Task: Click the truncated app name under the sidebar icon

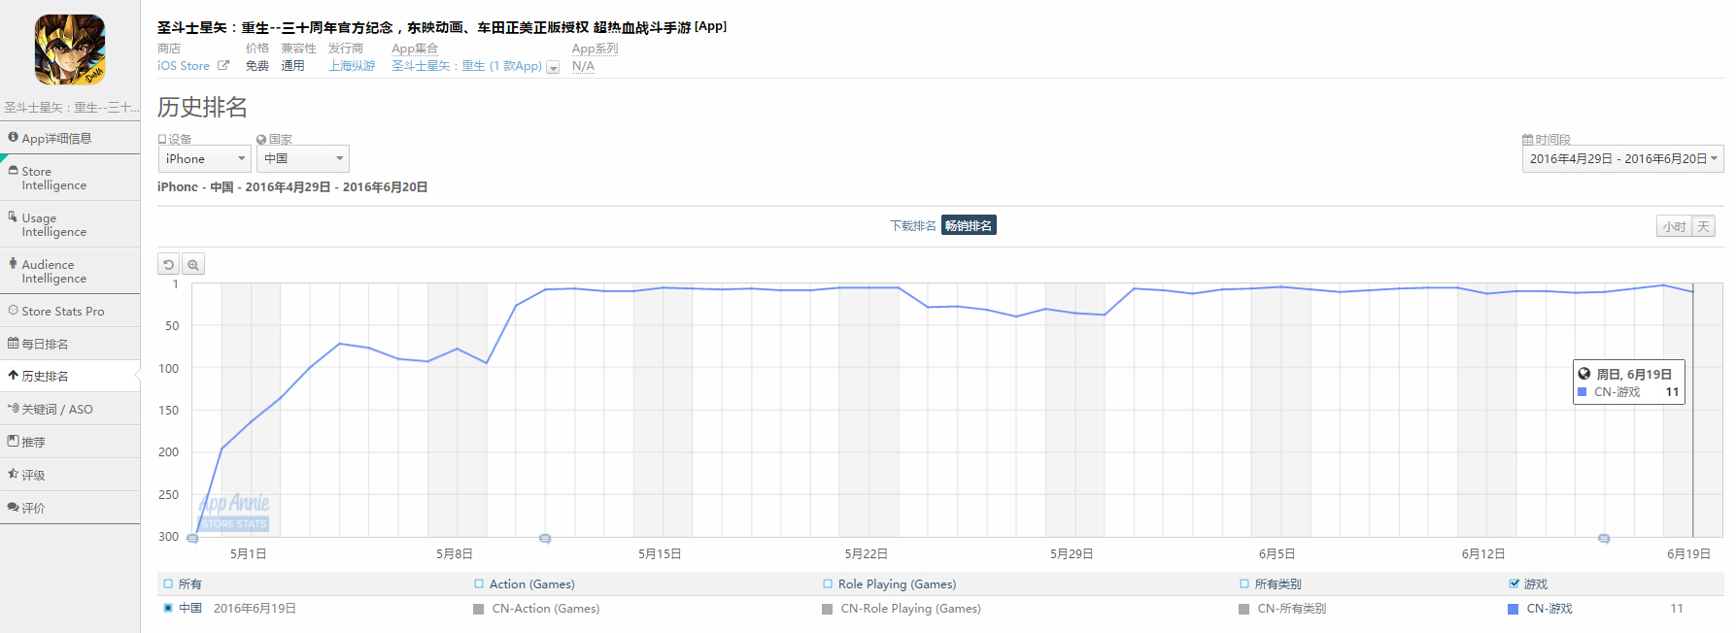Action: point(71,108)
